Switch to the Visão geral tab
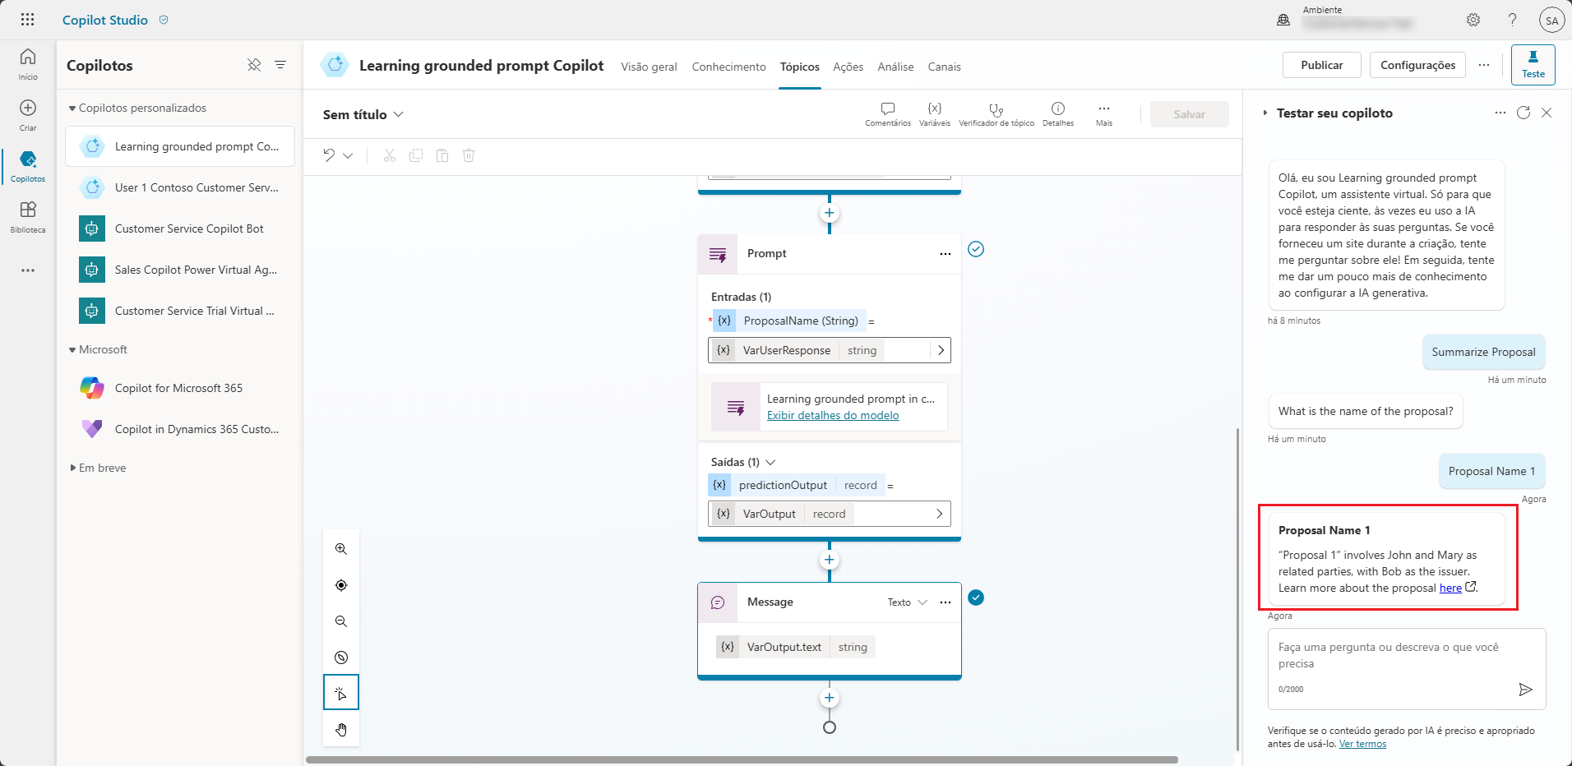 click(649, 67)
